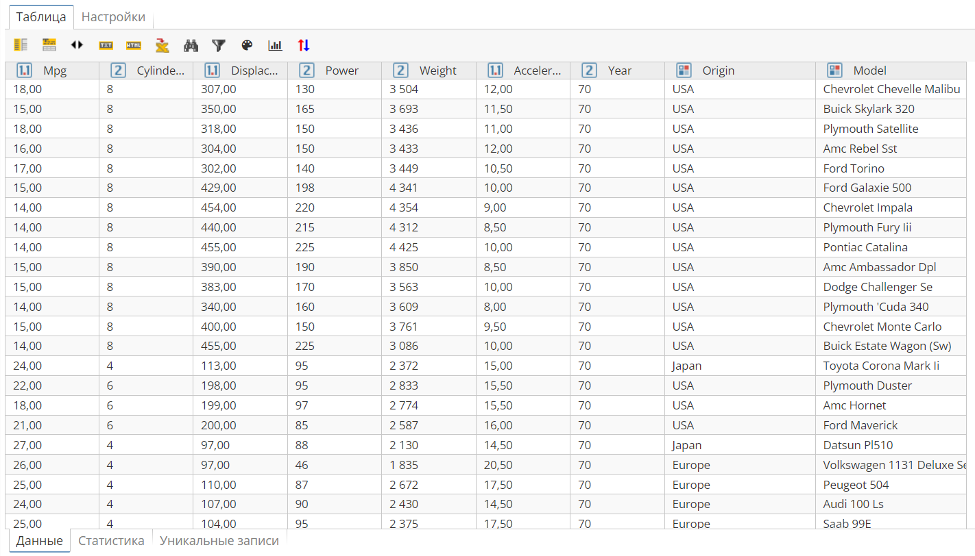The height and width of the screenshot is (556, 975).
Task: Click the Ford Maverick cell
Action: pyautogui.click(x=891, y=425)
